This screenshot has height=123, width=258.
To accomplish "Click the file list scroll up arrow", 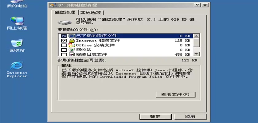I will tap(196, 36).
